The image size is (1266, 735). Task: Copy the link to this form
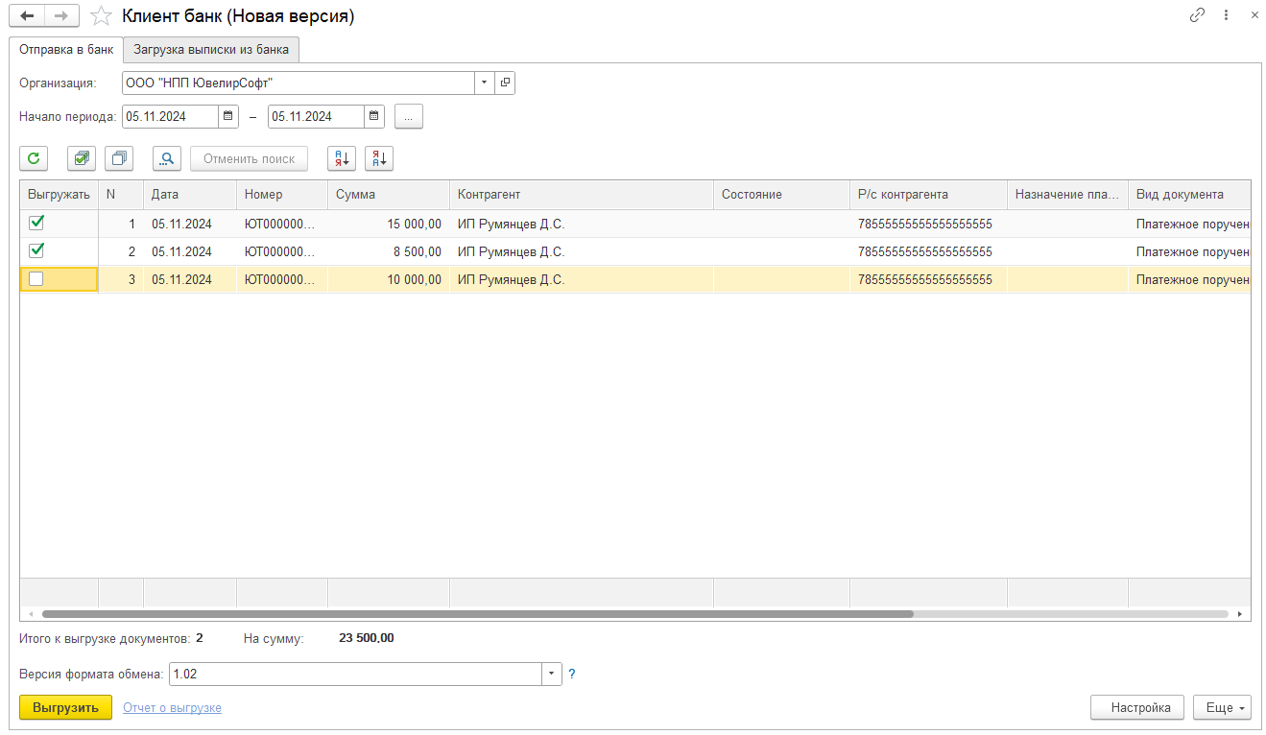pos(1197,15)
